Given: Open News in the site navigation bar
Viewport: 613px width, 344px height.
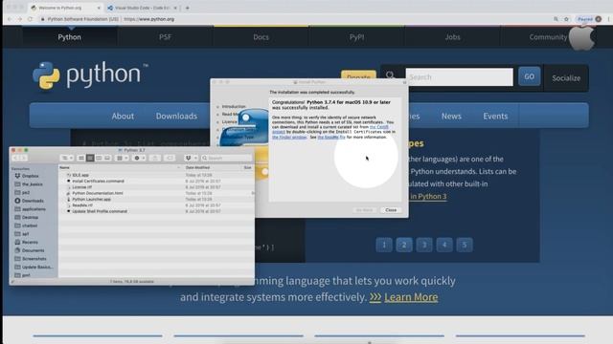Looking at the screenshot, I should pyautogui.click(x=451, y=116).
